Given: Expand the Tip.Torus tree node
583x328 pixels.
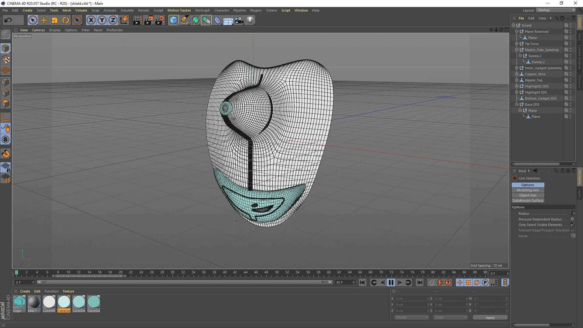Looking at the screenshot, I should coord(517,44).
